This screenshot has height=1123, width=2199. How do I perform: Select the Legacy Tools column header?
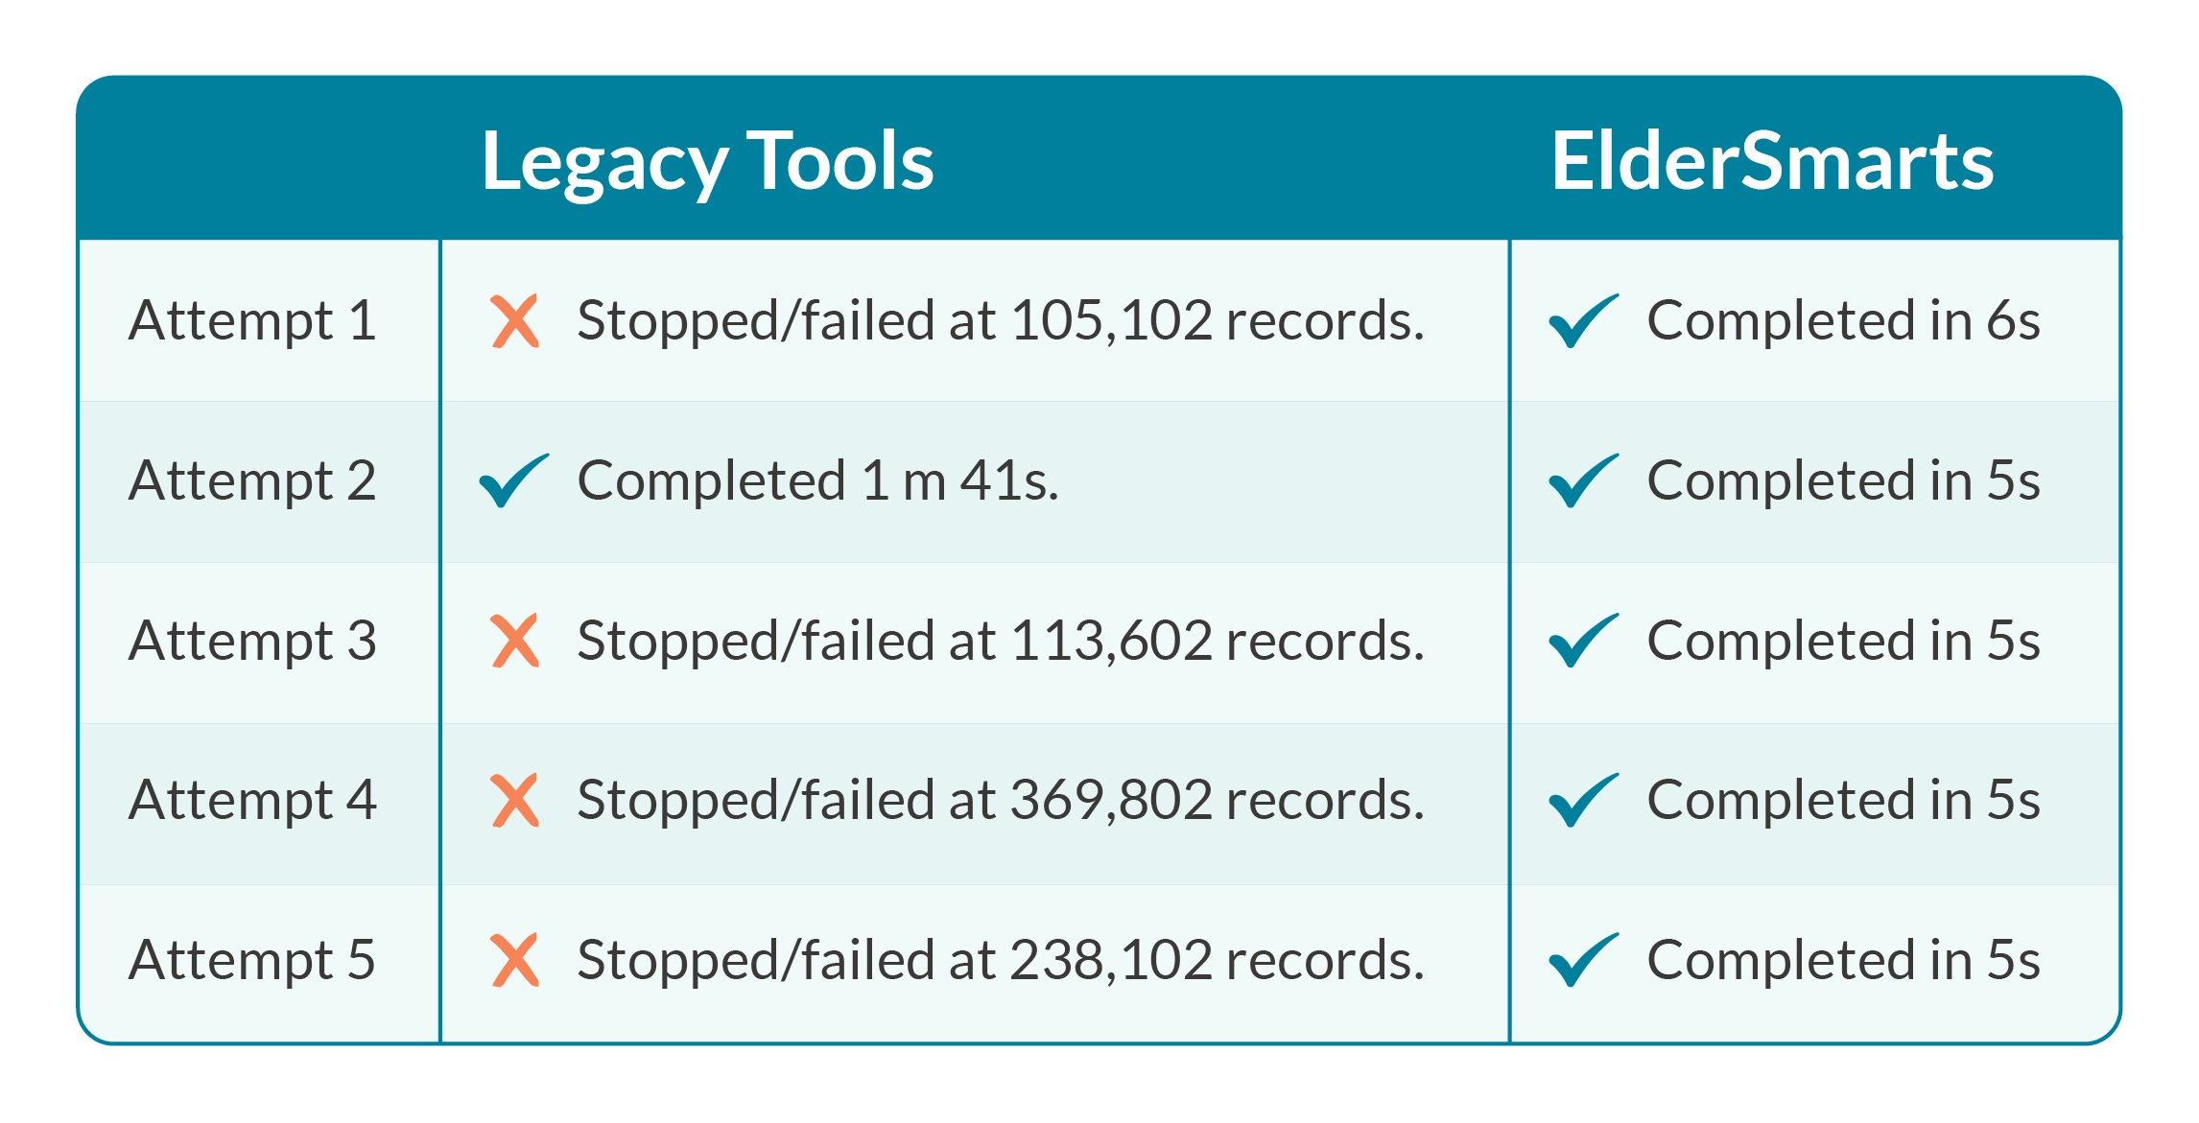click(x=707, y=163)
